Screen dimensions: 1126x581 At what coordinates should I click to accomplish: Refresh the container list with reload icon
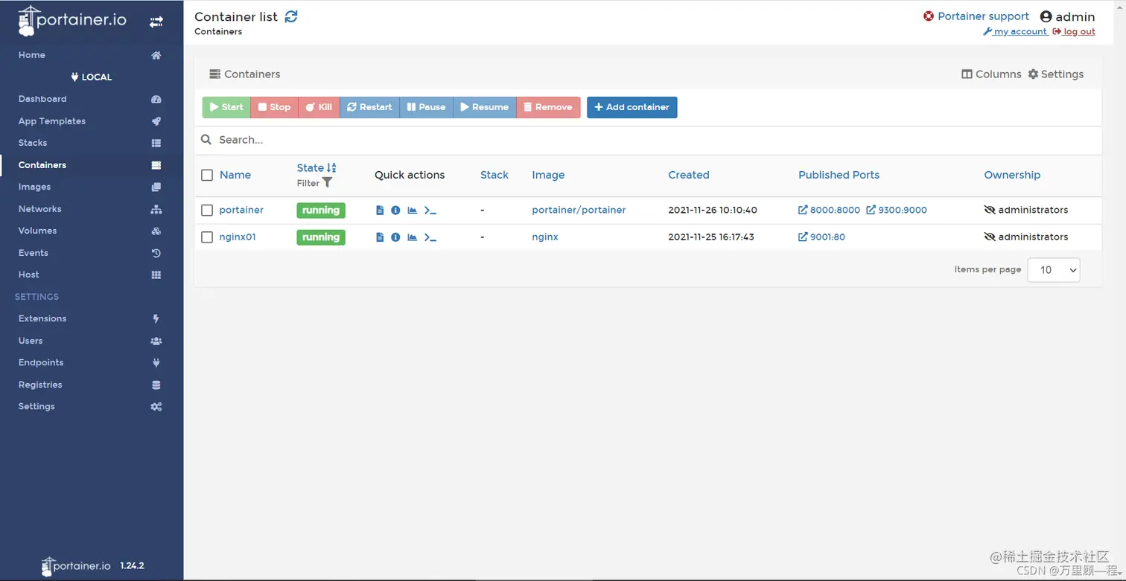click(291, 16)
